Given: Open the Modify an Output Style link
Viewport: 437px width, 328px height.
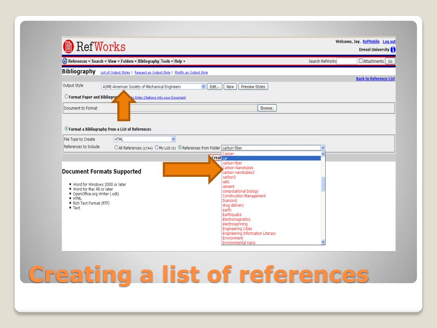Looking at the screenshot, I should pyautogui.click(x=191, y=72).
